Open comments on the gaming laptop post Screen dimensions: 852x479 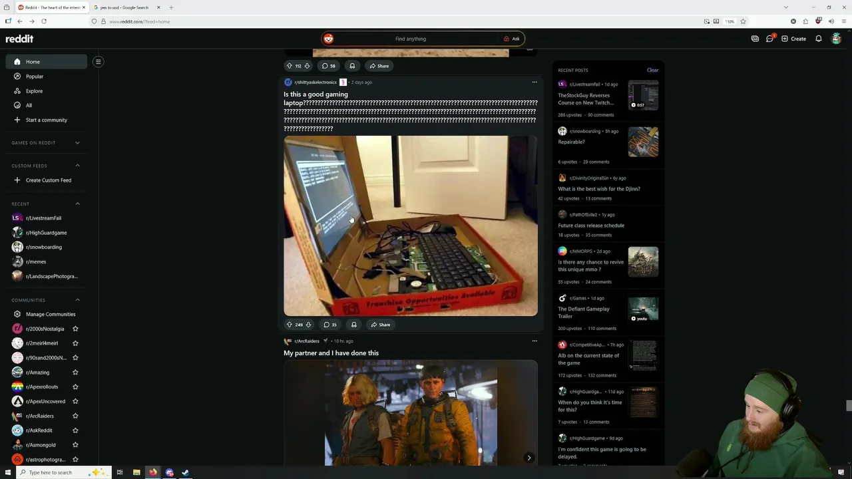(330, 325)
